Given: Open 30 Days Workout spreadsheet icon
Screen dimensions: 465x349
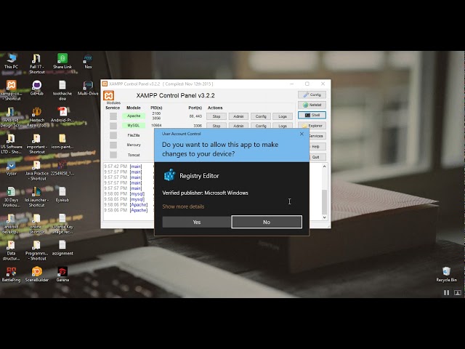Looking at the screenshot, I should [x=12, y=196].
